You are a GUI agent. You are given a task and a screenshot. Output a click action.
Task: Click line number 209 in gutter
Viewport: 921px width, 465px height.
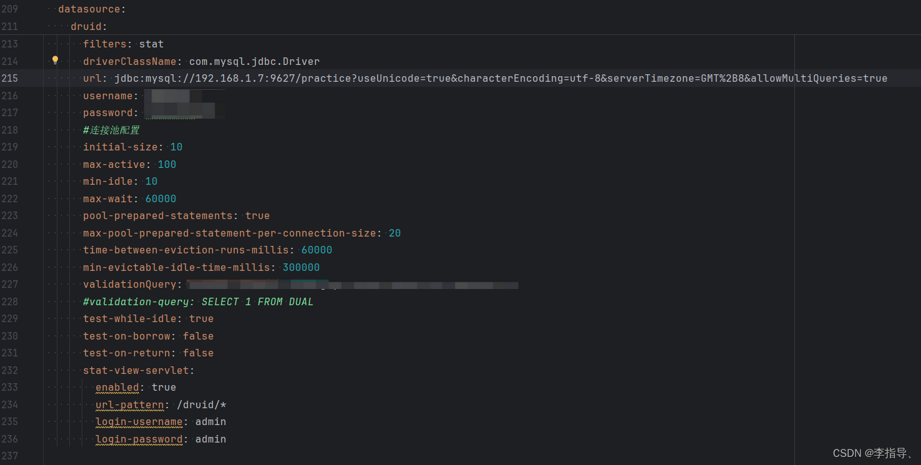coord(10,9)
